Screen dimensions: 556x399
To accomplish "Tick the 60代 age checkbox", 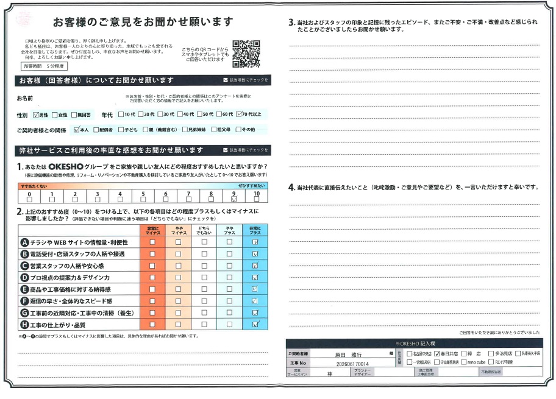I will (x=219, y=114).
